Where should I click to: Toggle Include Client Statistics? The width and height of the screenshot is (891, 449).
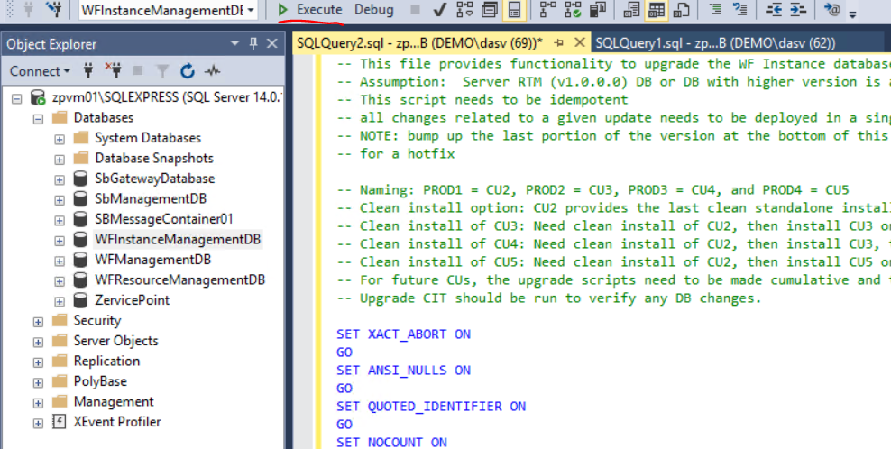click(x=597, y=10)
